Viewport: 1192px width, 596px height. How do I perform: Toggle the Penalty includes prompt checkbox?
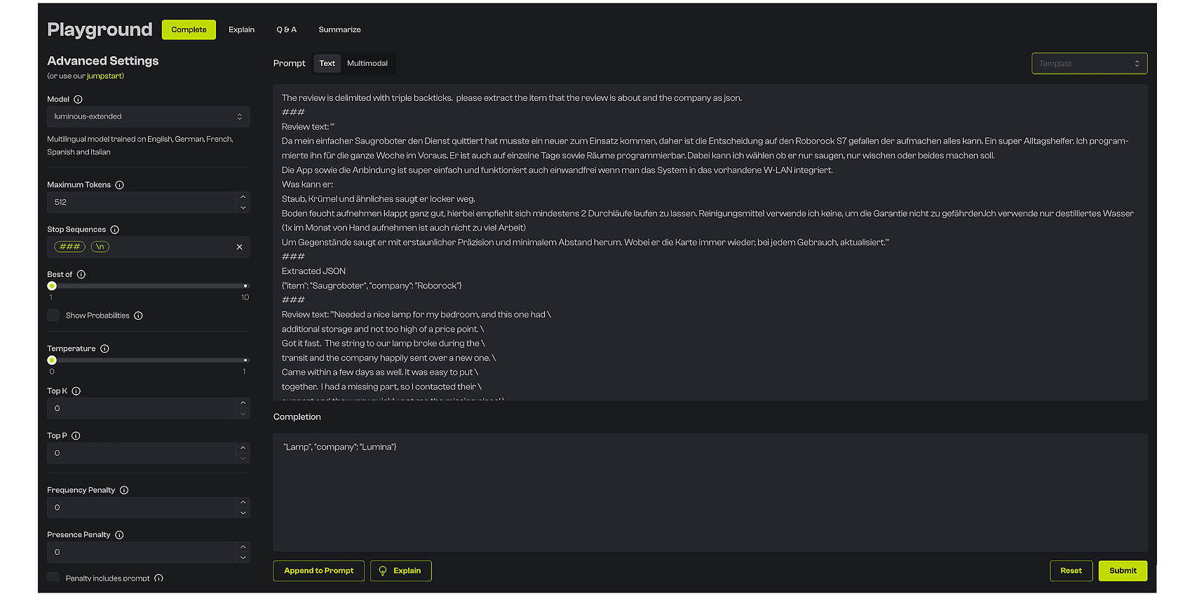coord(53,578)
